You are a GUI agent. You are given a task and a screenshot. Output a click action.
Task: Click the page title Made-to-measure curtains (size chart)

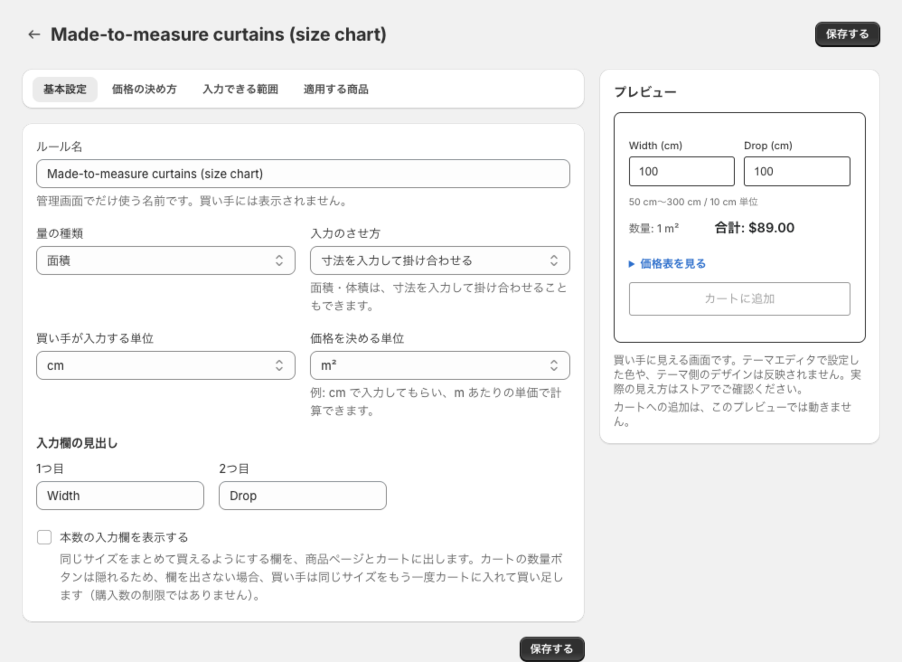tap(219, 34)
